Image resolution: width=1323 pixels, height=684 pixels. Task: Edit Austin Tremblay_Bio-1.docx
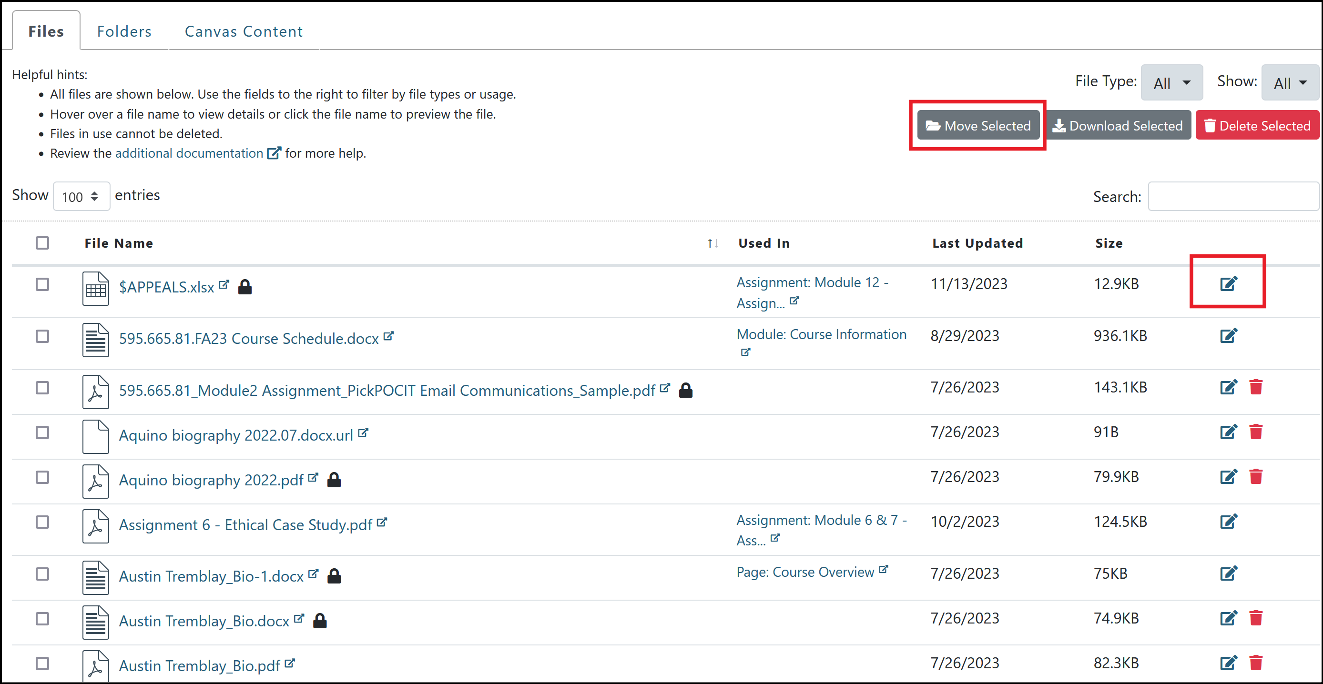click(x=1229, y=573)
